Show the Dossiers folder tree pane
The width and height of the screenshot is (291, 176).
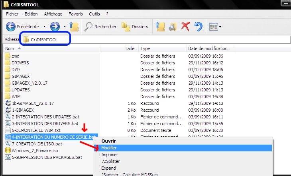(135, 27)
